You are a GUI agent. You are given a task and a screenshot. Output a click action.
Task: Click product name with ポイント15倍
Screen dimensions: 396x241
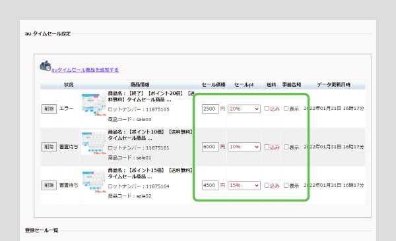tap(150, 173)
